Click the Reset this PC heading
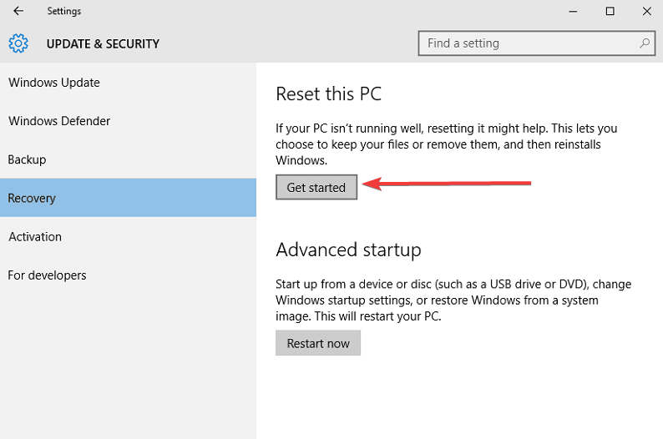 pyautogui.click(x=328, y=93)
